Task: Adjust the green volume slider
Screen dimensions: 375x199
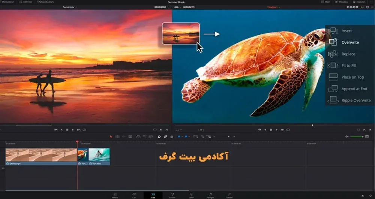Action: coord(357,137)
